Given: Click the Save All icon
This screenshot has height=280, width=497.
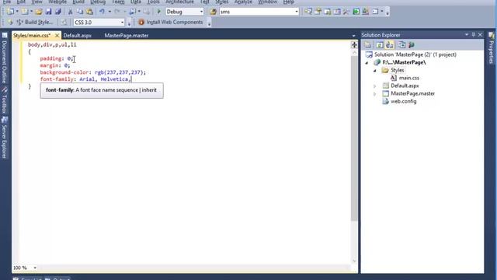Looking at the screenshot, I should (x=57, y=12).
